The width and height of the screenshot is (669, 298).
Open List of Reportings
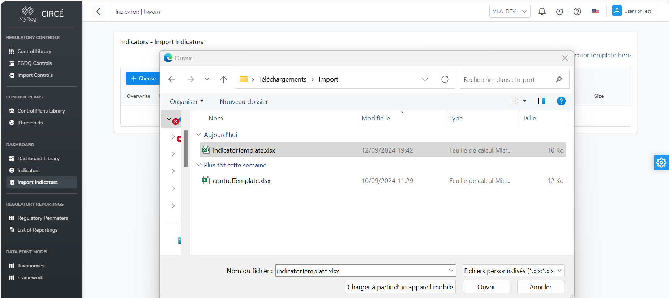(38, 230)
